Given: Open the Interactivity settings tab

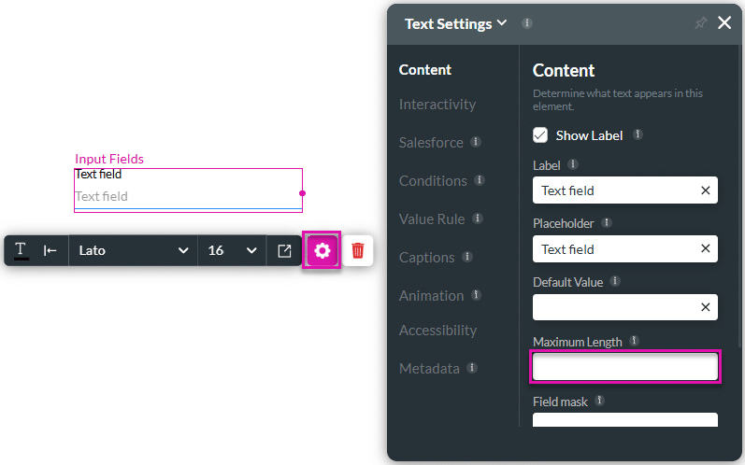Looking at the screenshot, I should pyautogui.click(x=437, y=105).
